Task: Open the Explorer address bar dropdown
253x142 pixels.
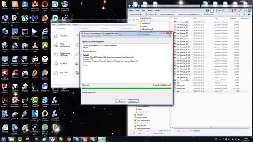Action: 196,6
